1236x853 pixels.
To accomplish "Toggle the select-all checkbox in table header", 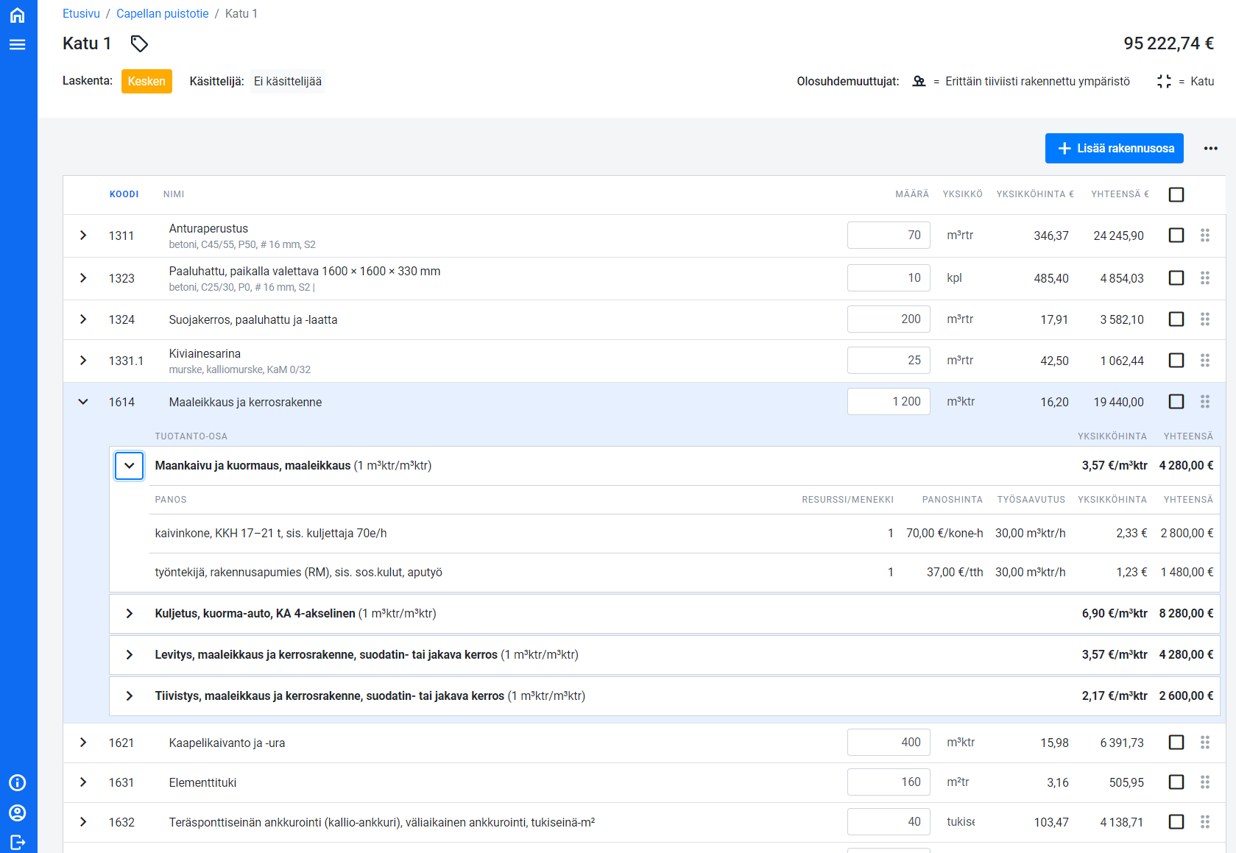I will [1176, 195].
